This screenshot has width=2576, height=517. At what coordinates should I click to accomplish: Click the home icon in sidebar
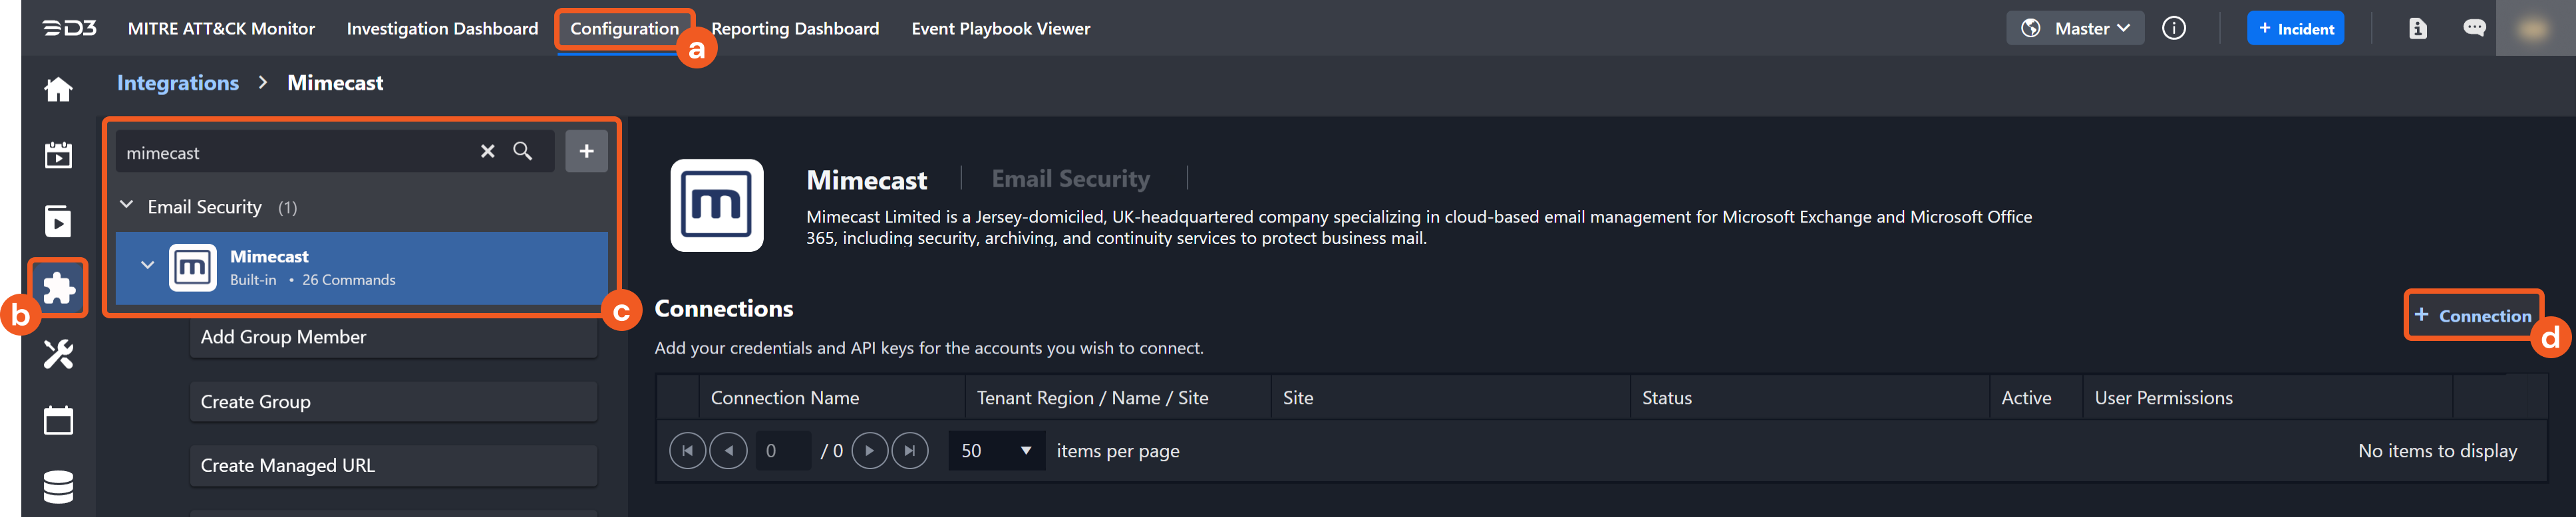[x=58, y=90]
